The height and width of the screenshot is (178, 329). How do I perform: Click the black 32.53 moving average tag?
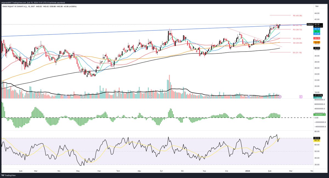click(x=317, y=48)
